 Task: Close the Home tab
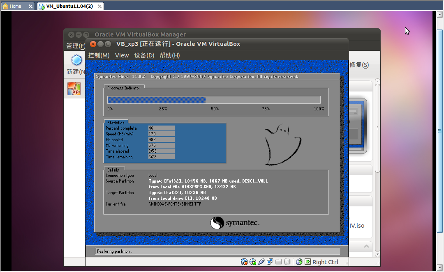30,6
